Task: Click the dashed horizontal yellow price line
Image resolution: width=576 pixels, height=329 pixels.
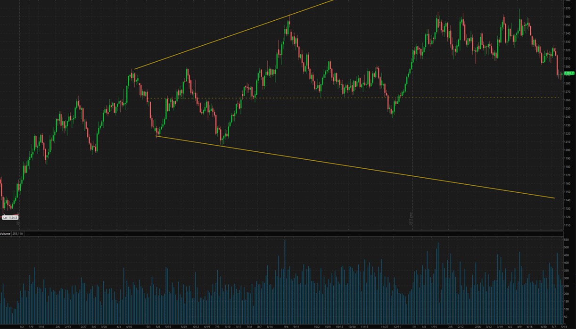Action: [x=330, y=98]
